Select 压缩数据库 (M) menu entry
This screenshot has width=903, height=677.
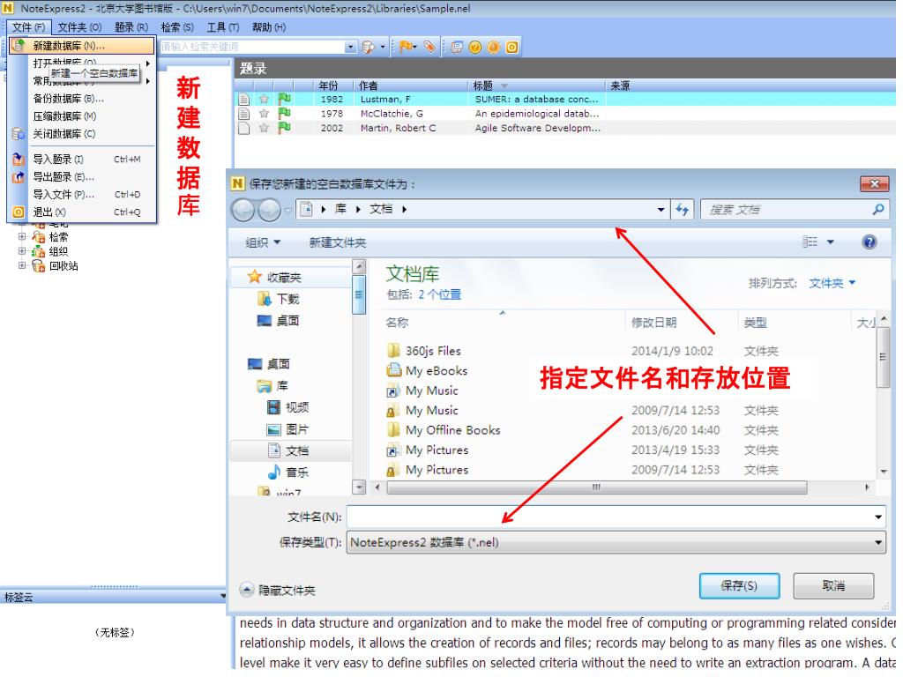[x=82, y=116]
